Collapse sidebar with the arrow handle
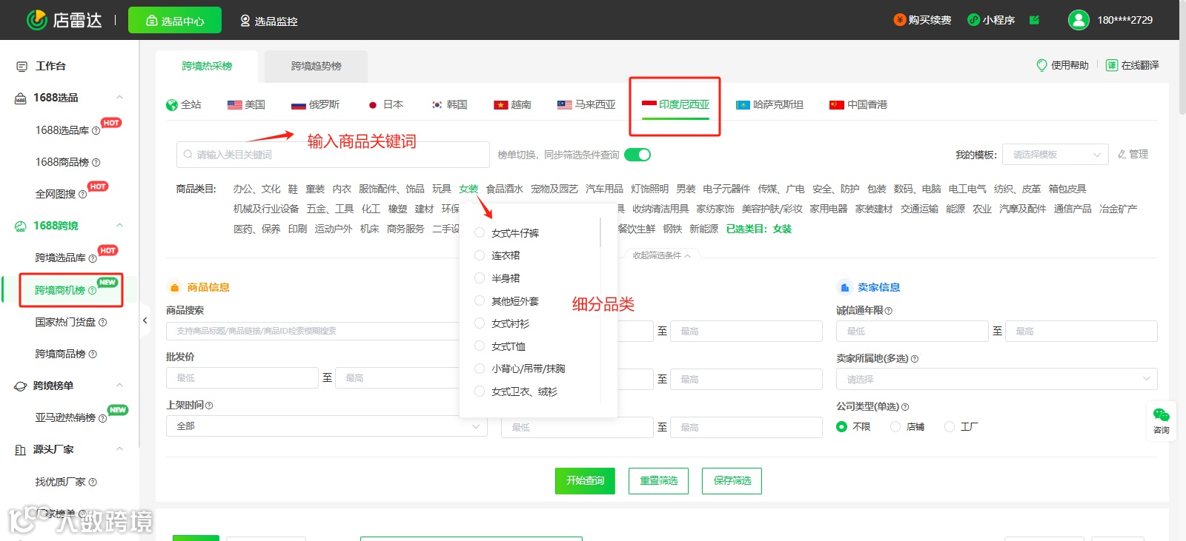Viewport: 1186px width, 541px height. 145,320
